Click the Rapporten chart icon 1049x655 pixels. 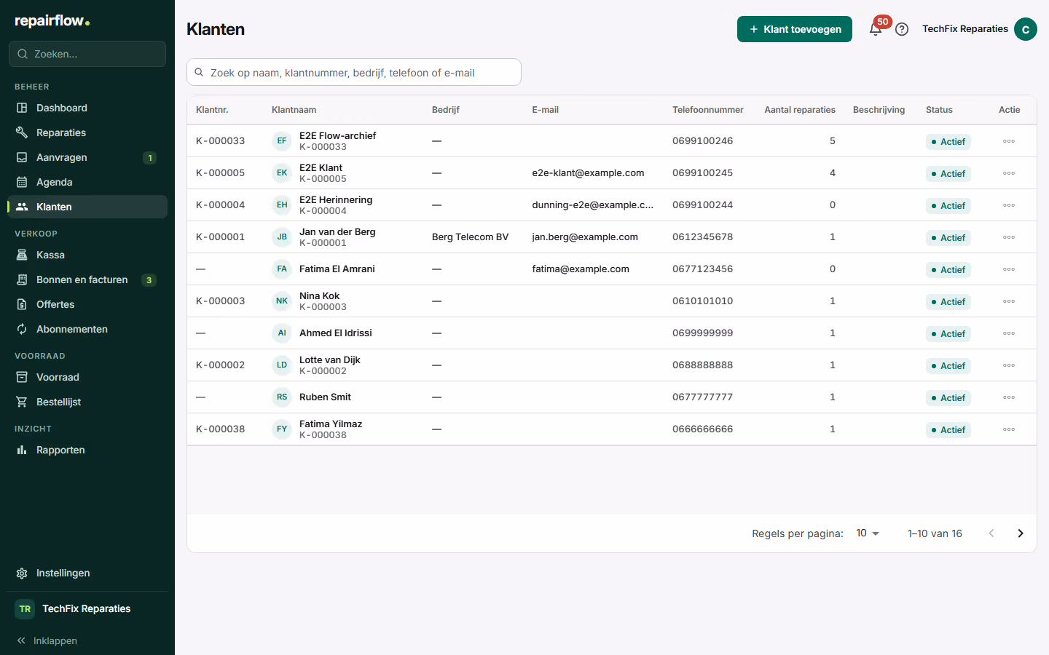click(x=22, y=450)
